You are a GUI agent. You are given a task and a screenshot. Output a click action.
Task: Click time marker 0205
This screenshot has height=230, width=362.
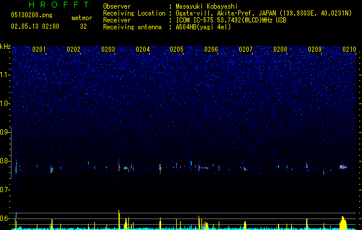[177, 49]
